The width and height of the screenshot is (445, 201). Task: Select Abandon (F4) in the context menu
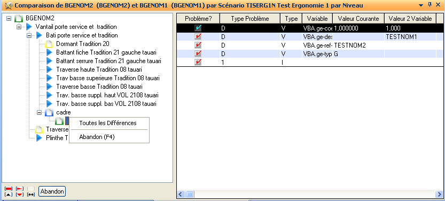click(x=97, y=137)
